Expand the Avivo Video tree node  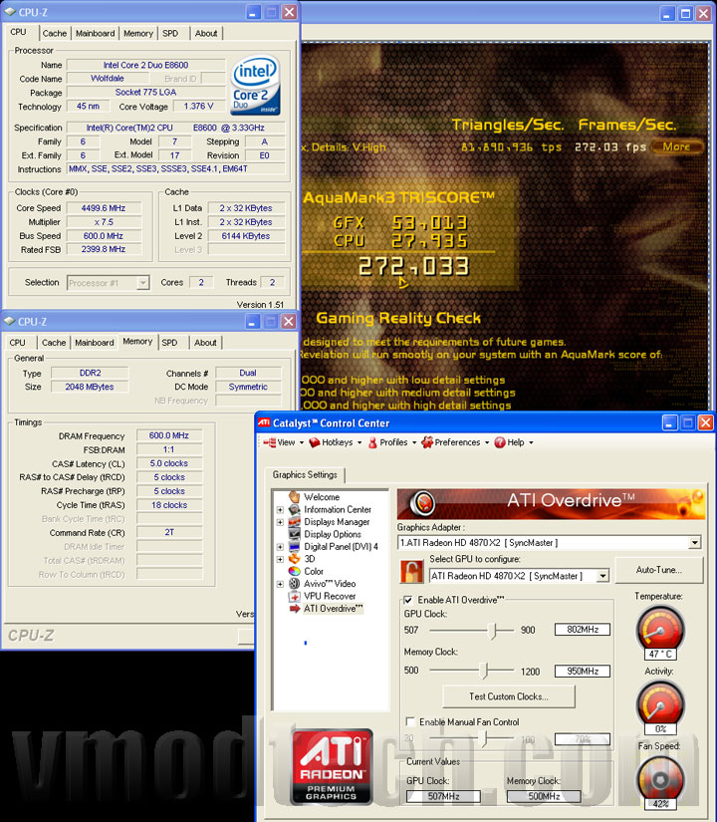point(280,584)
